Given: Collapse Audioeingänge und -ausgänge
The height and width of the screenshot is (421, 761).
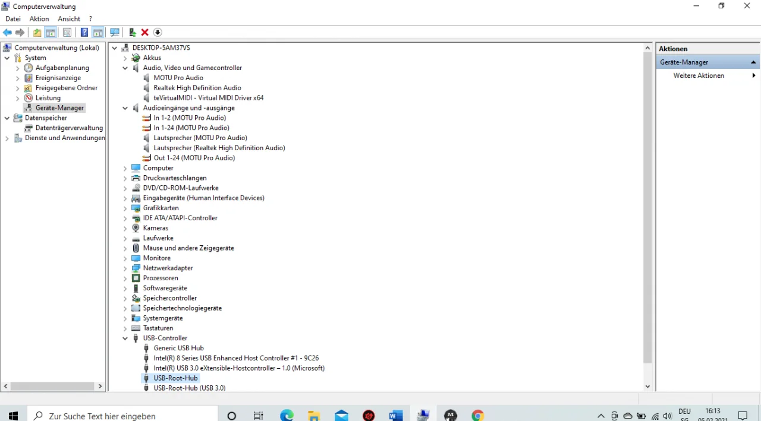Looking at the screenshot, I should coord(125,108).
